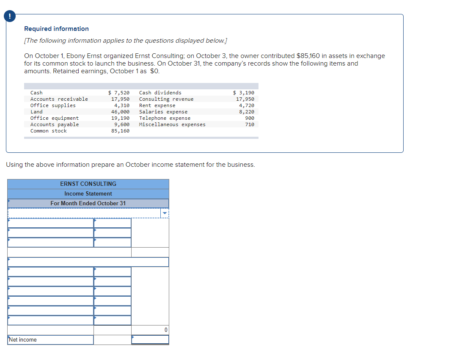Click the 'Income Statement' title row
This screenshot has height=353, width=462.
point(88,193)
